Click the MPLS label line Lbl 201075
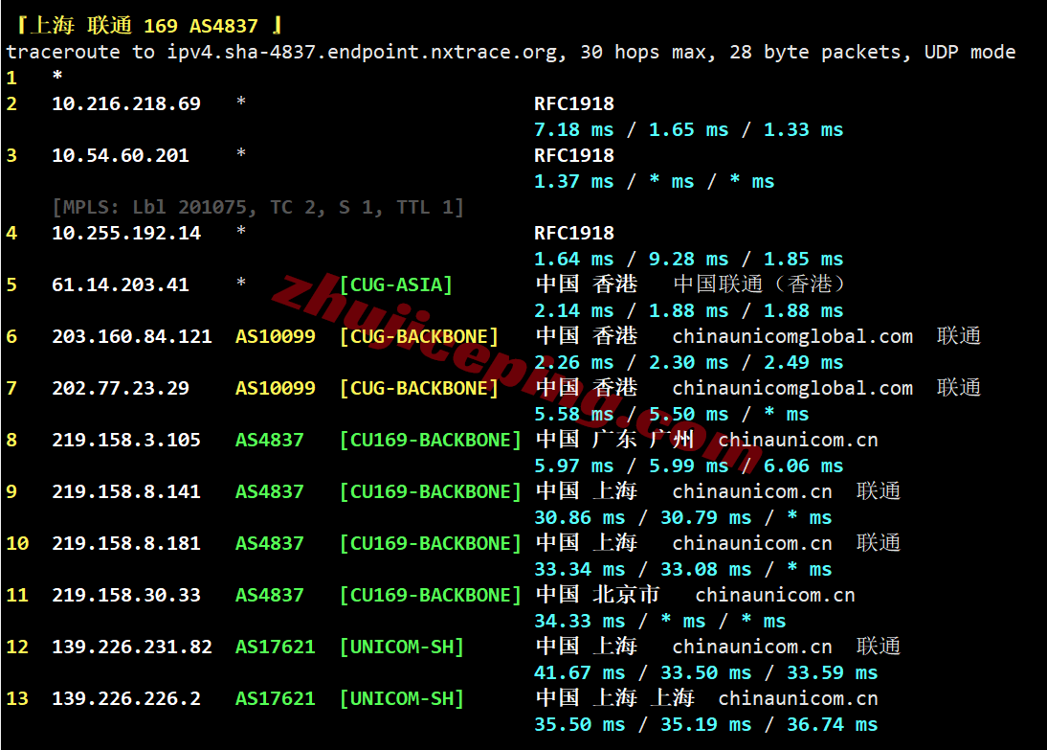The image size is (1047, 750). tap(257, 207)
